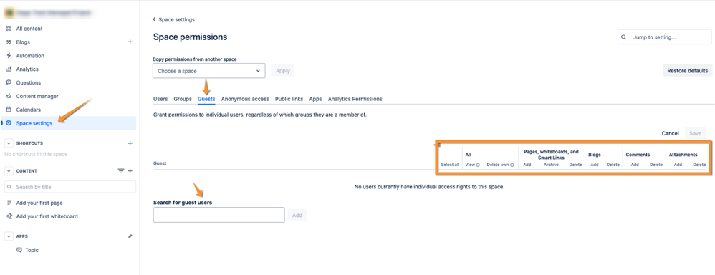The image size is (715, 275).
Task: Click the info icon beside View
Action: point(478,165)
